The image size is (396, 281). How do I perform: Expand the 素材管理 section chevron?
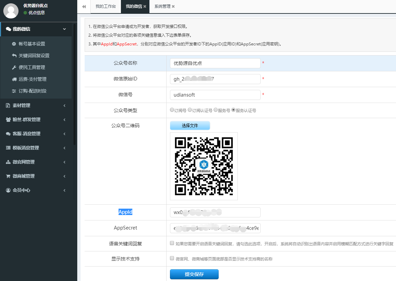64,105
